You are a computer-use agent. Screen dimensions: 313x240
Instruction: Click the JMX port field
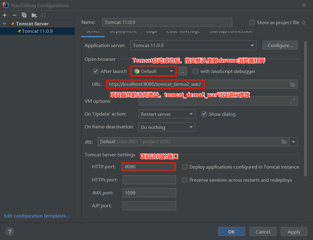click(x=149, y=193)
